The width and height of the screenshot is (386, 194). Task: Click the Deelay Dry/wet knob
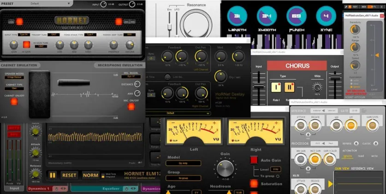tap(220, 76)
